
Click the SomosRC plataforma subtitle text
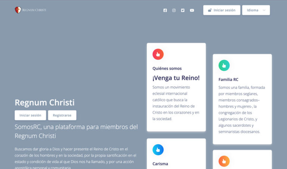(x=76, y=131)
